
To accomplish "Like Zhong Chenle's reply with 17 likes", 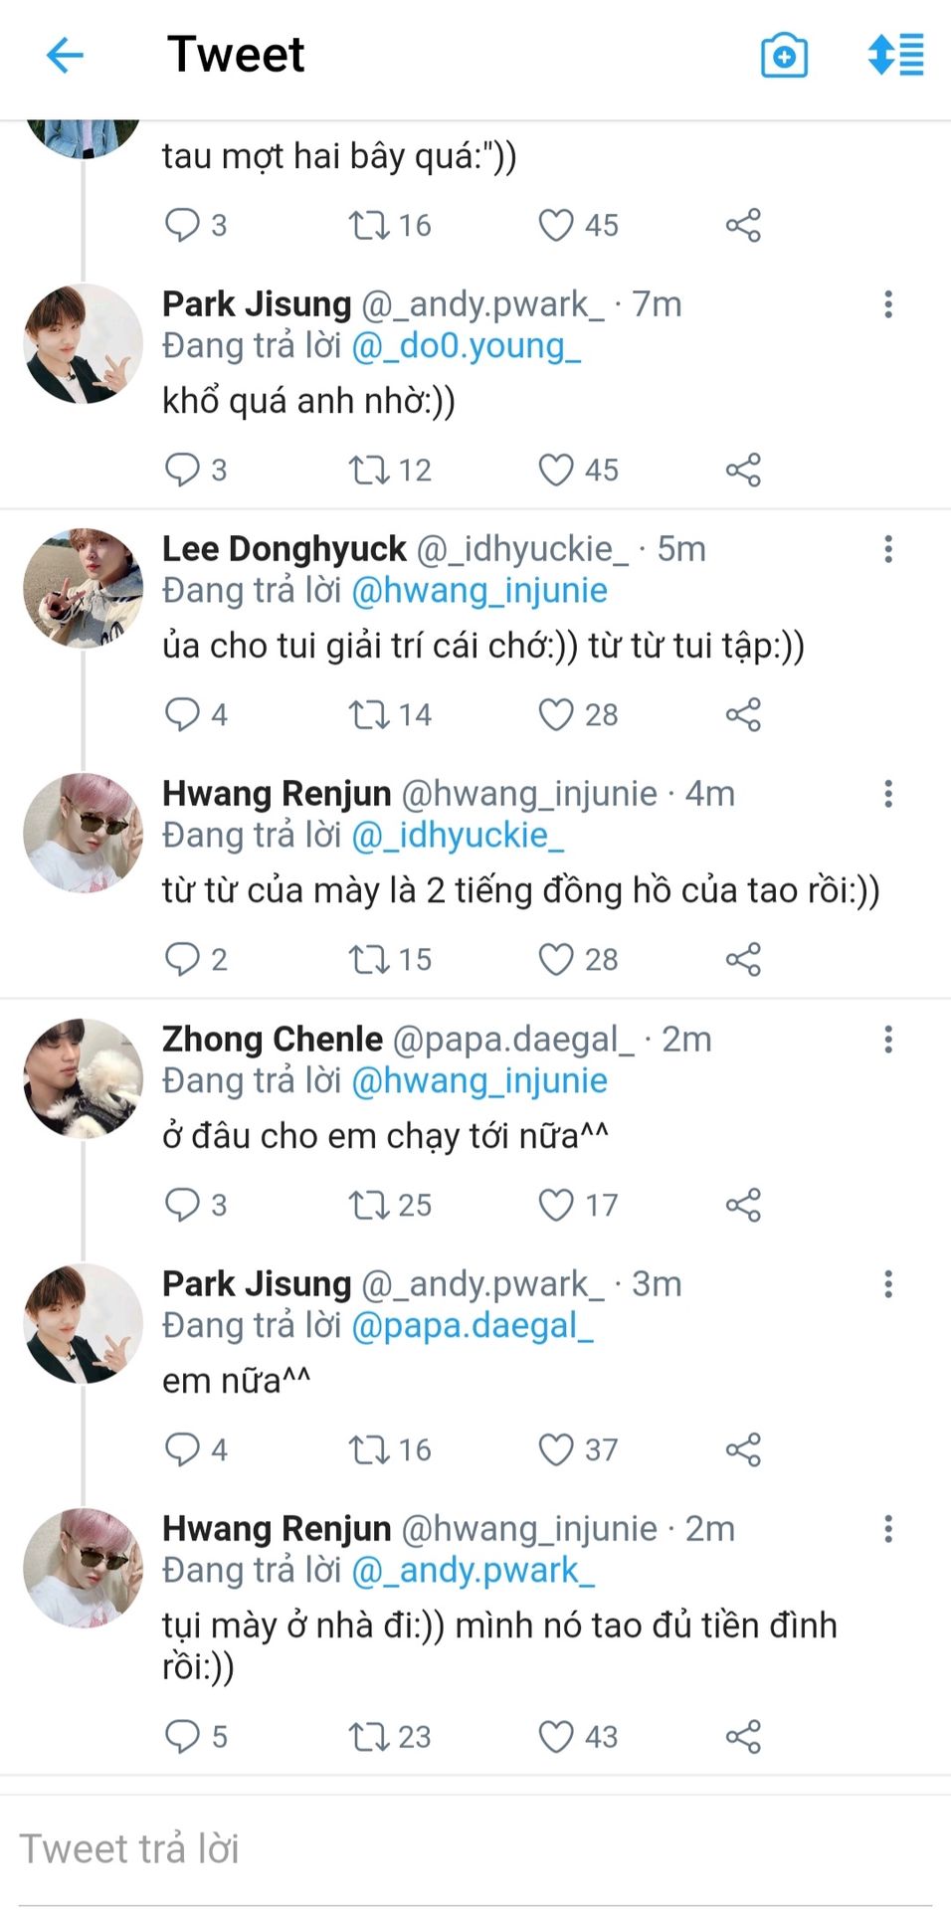I will click(556, 1205).
